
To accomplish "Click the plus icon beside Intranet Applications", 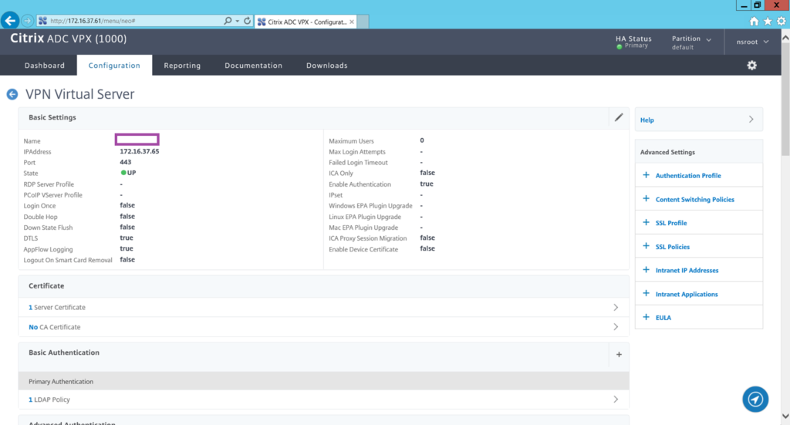I will click(646, 294).
